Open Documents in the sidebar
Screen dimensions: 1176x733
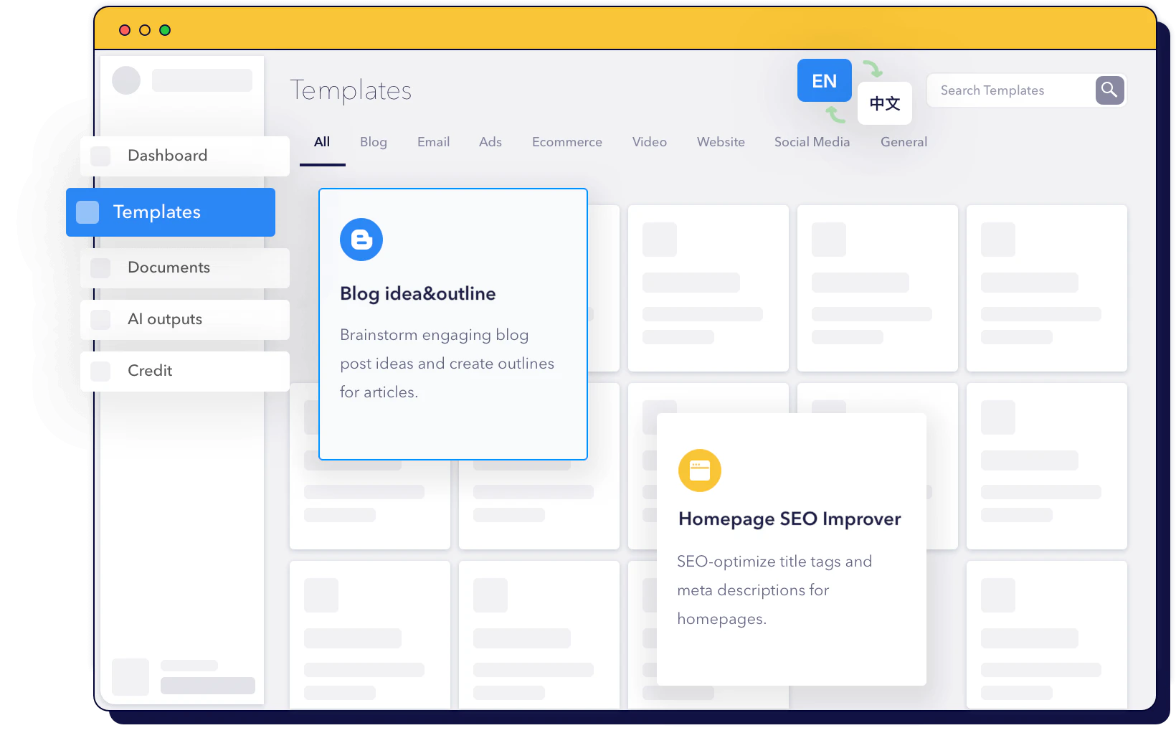pyautogui.click(x=185, y=268)
